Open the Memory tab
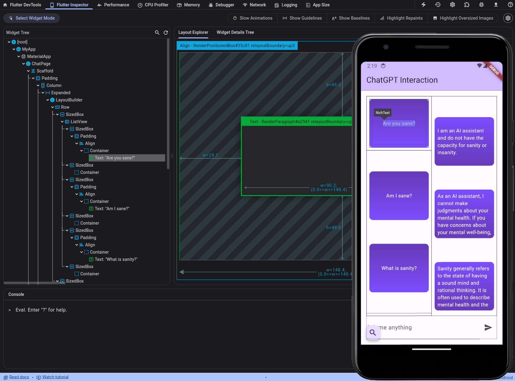 point(188,5)
